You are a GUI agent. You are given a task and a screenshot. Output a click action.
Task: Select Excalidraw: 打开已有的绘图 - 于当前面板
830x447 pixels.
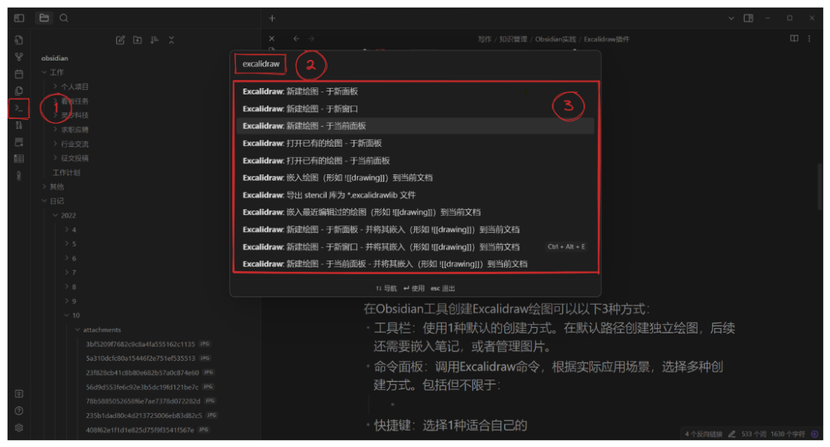pyautogui.click(x=415, y=161)
